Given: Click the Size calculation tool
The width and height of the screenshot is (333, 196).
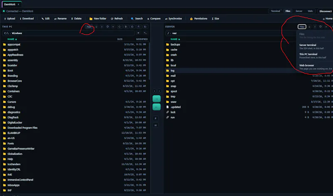Looking at the screenshot, I should [x=215, y=19].
